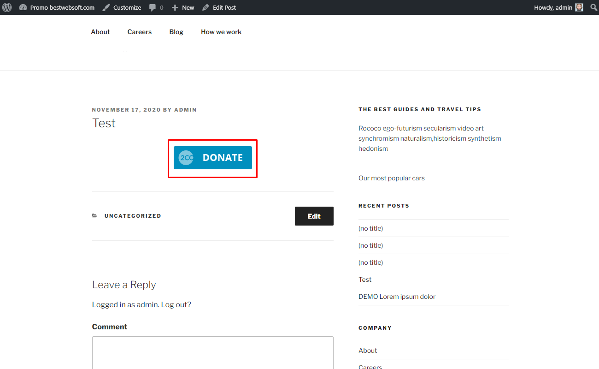Image resolution: width=599 pixels, height=369 pixels.
Task: Open the Blog menu item
Action: 176,32
